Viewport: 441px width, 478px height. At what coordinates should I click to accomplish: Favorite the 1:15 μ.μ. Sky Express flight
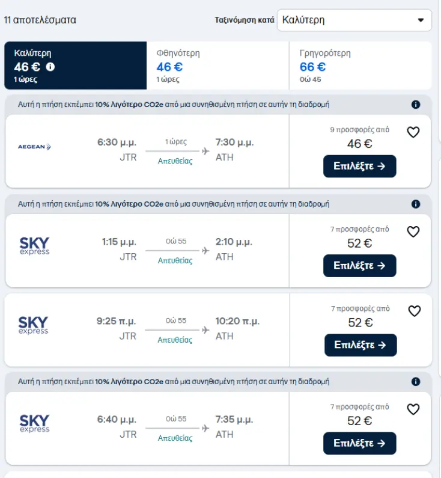point(413,231)
